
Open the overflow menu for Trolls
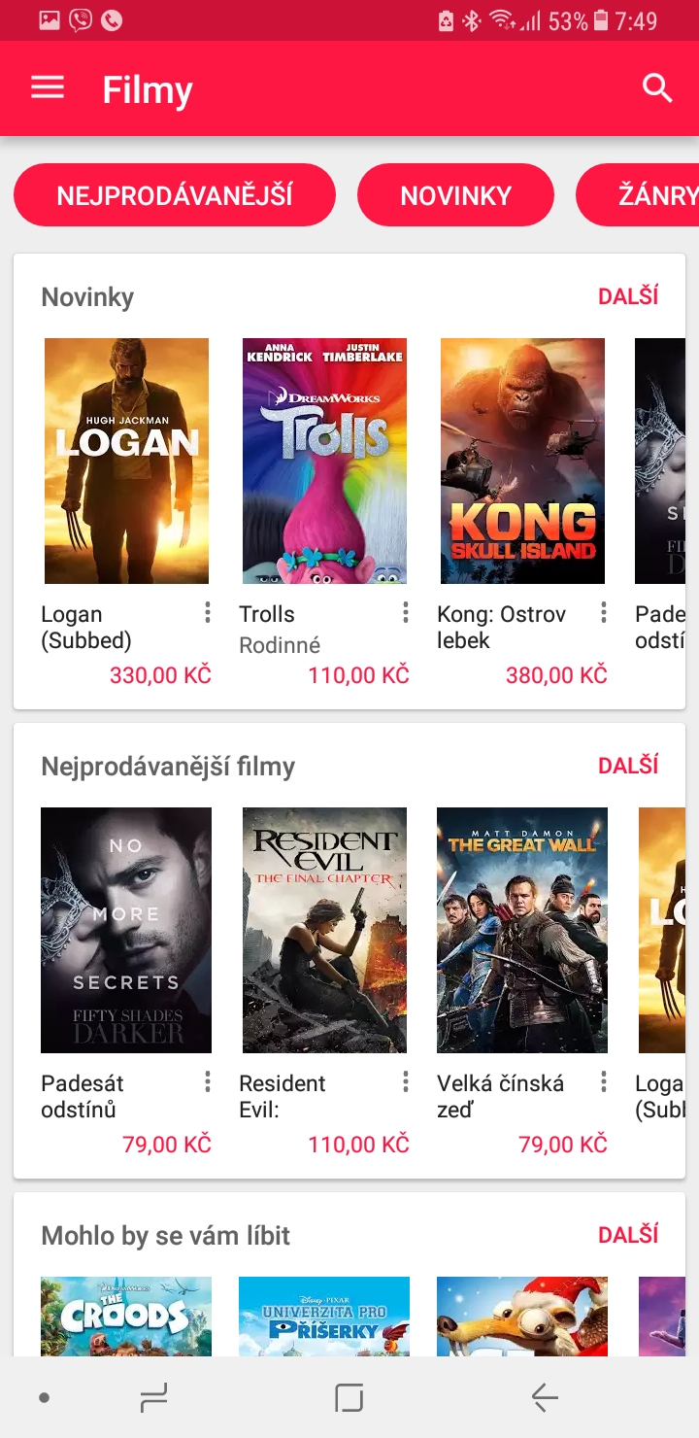[x=406, y=613]
